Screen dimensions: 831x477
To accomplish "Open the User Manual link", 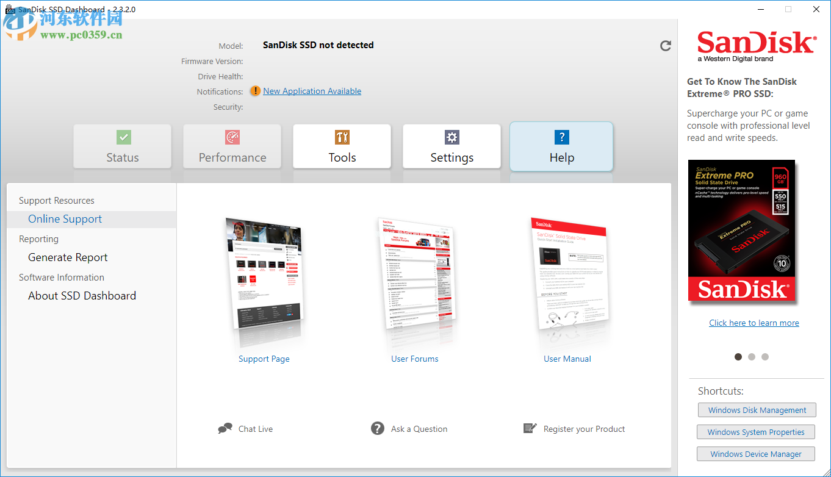I will (x=567, y=359).
